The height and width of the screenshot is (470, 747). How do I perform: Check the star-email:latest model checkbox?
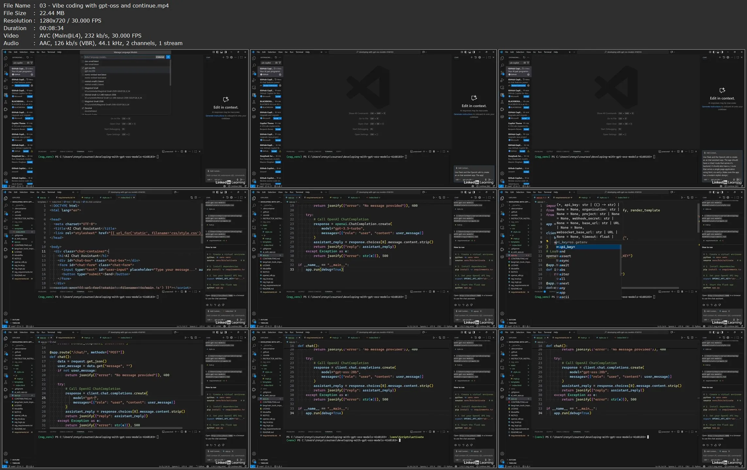coord(83,61)
